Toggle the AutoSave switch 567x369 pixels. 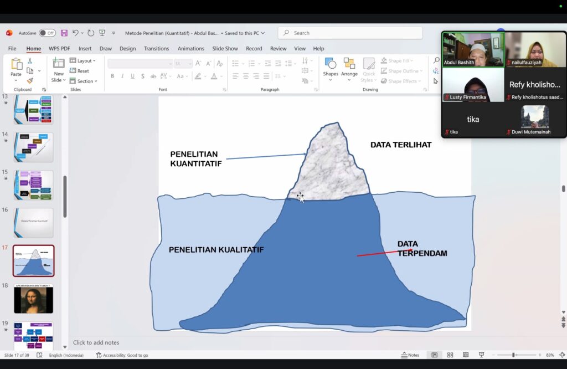tap(47, 33)
